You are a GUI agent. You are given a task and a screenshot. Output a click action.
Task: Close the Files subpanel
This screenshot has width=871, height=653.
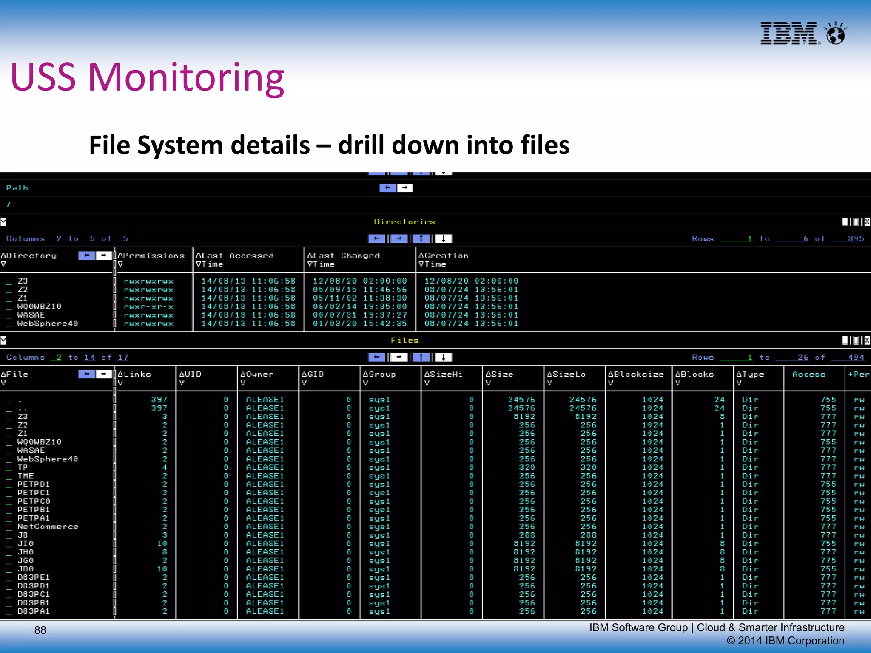[867, 340]
